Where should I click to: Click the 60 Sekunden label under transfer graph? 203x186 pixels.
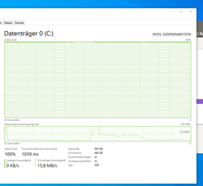click(12, 143)
